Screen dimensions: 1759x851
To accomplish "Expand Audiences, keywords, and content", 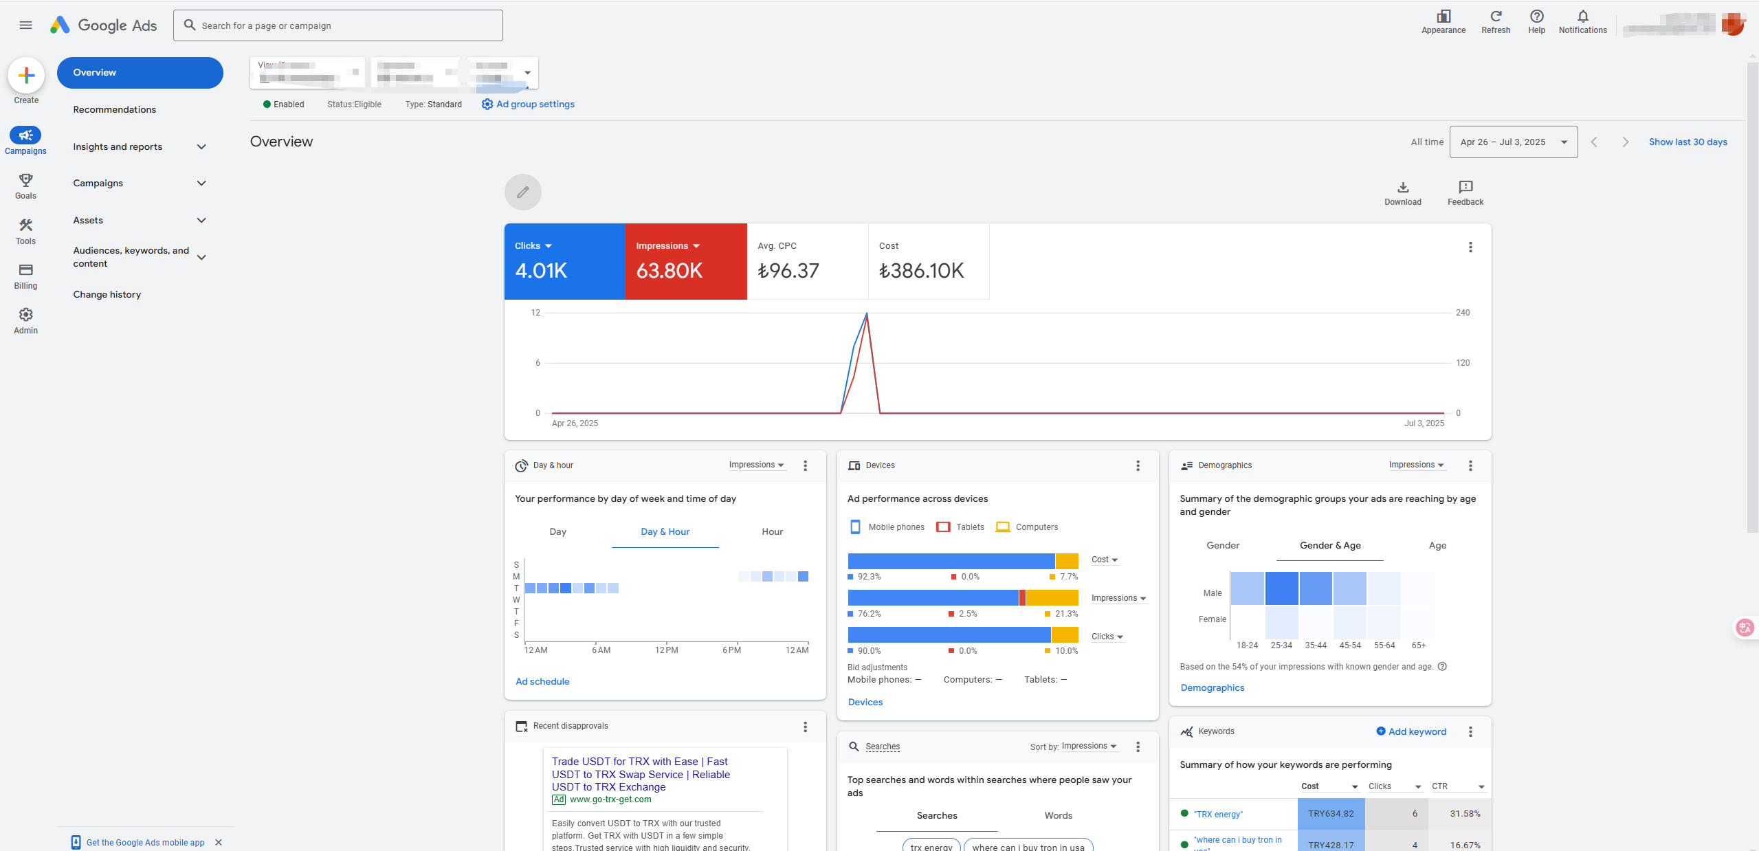I will [x=201, y=257].
